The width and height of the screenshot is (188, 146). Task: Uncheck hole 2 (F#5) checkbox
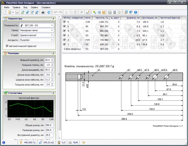(64, 40)
